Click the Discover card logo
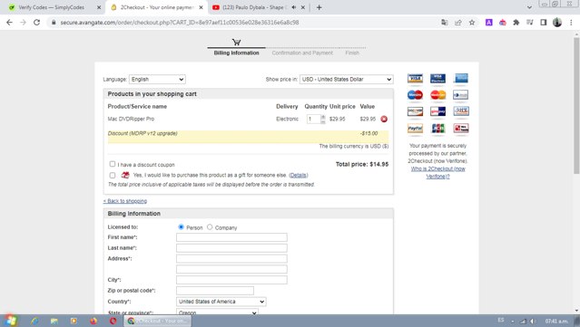Viewport: 580px width, 327px height. click(x=415, y=111)
